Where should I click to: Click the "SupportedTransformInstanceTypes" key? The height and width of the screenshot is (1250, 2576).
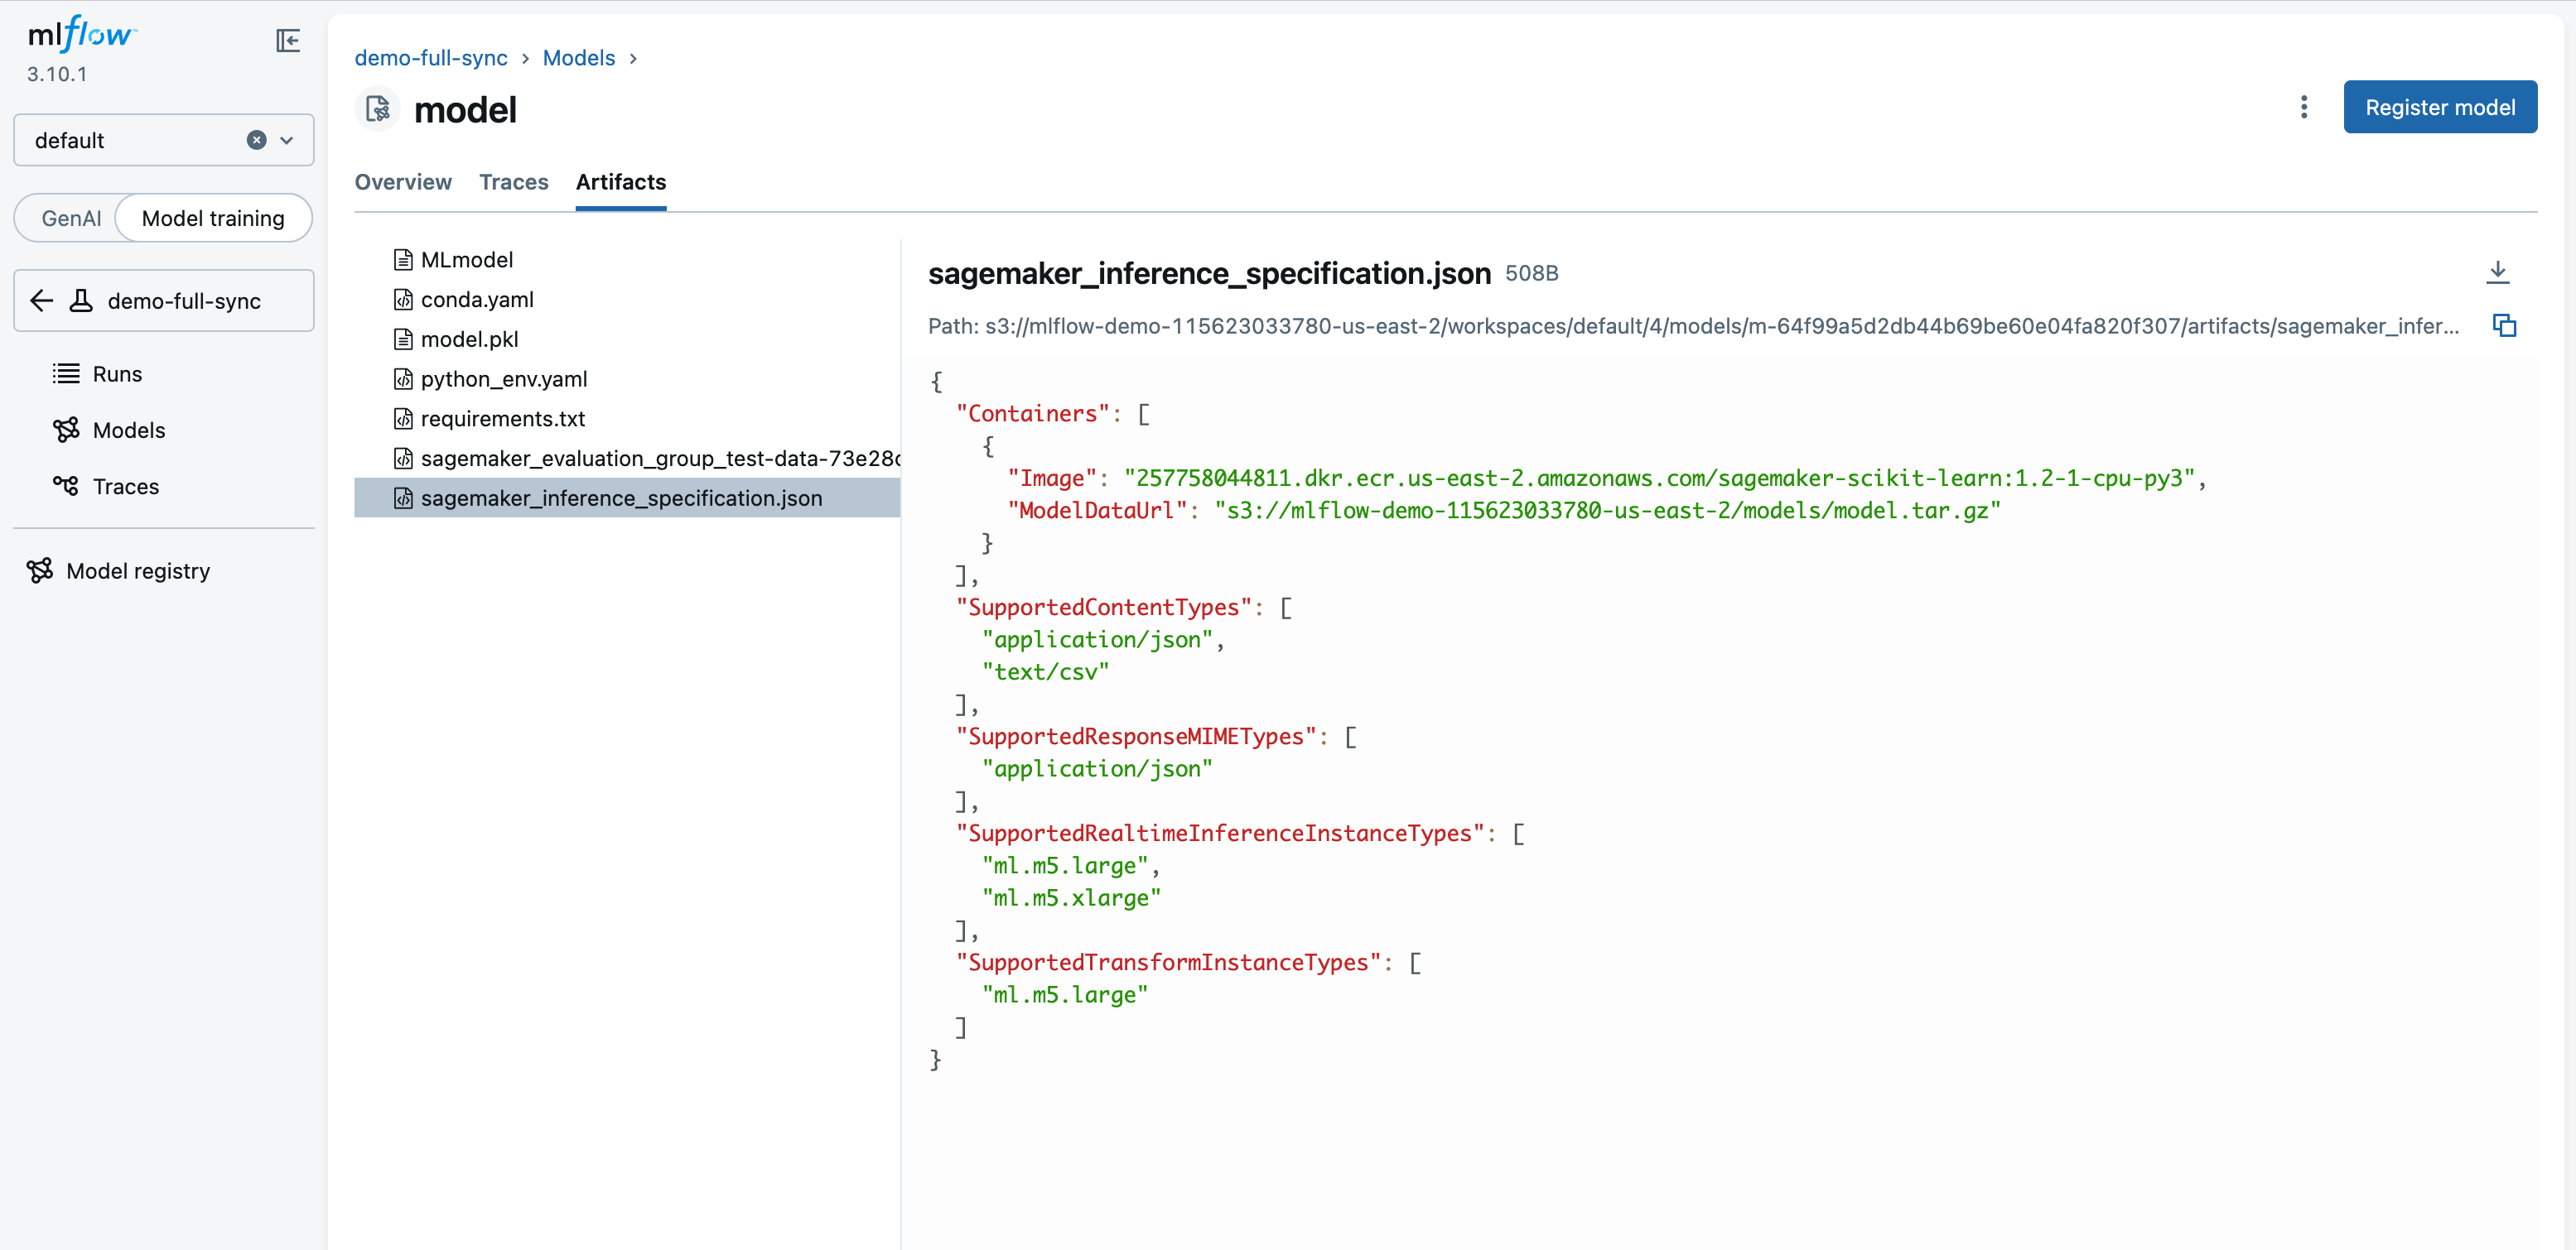[x=1168, y=962]
